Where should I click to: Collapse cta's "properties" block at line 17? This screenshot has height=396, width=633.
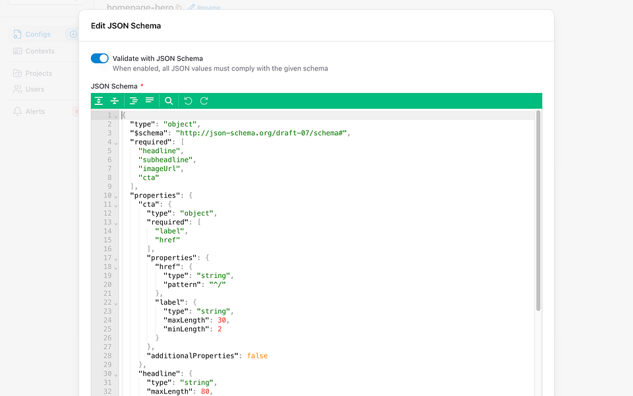coord(116,258)
